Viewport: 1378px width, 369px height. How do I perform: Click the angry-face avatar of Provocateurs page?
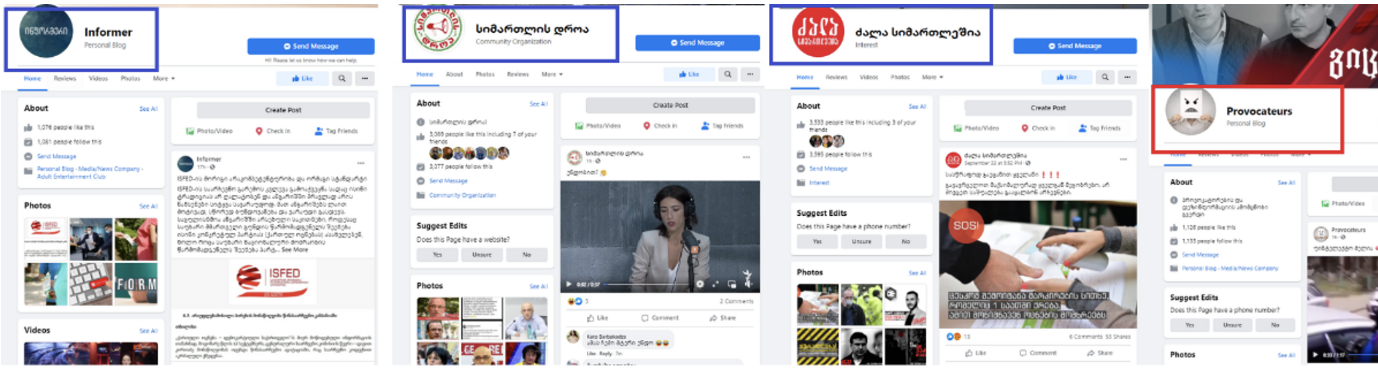[x=1190, y=111]
